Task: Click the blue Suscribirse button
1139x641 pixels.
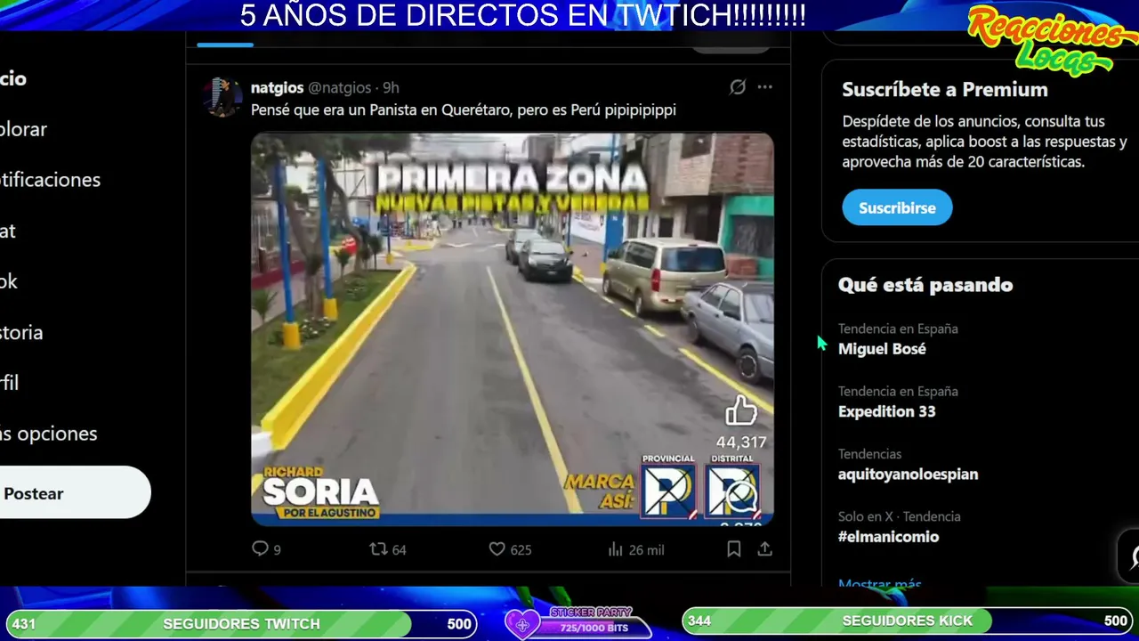Action: pos(897,207)
